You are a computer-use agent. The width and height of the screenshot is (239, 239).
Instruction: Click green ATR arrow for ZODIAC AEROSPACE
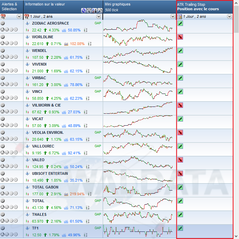click(x=180, y=23)
